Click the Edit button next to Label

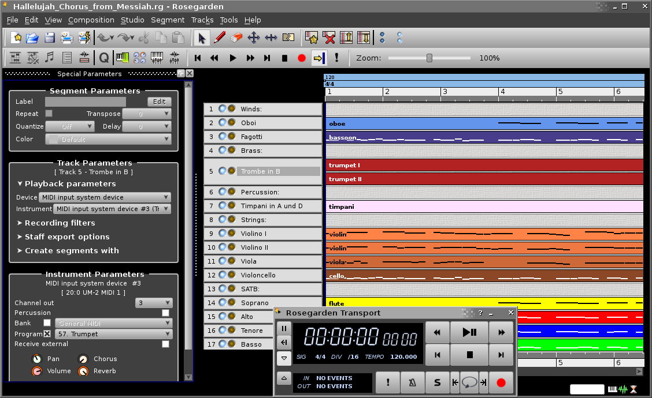tap(160, 102)
